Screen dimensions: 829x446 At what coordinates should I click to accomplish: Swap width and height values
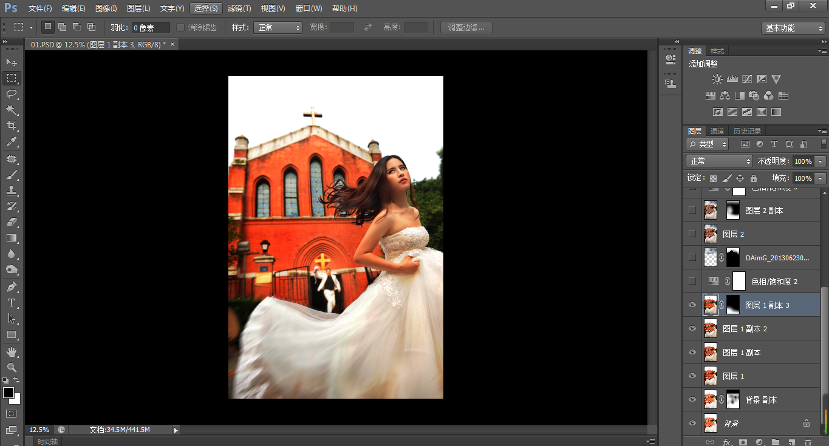pos(367,27)
